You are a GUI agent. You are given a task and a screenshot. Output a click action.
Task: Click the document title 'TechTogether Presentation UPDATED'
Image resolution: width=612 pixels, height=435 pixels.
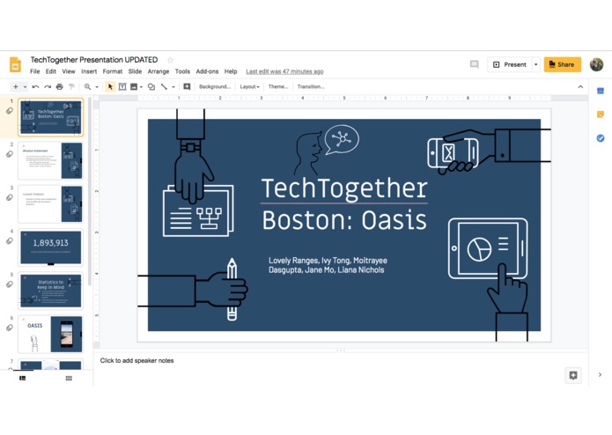point(94,60)
